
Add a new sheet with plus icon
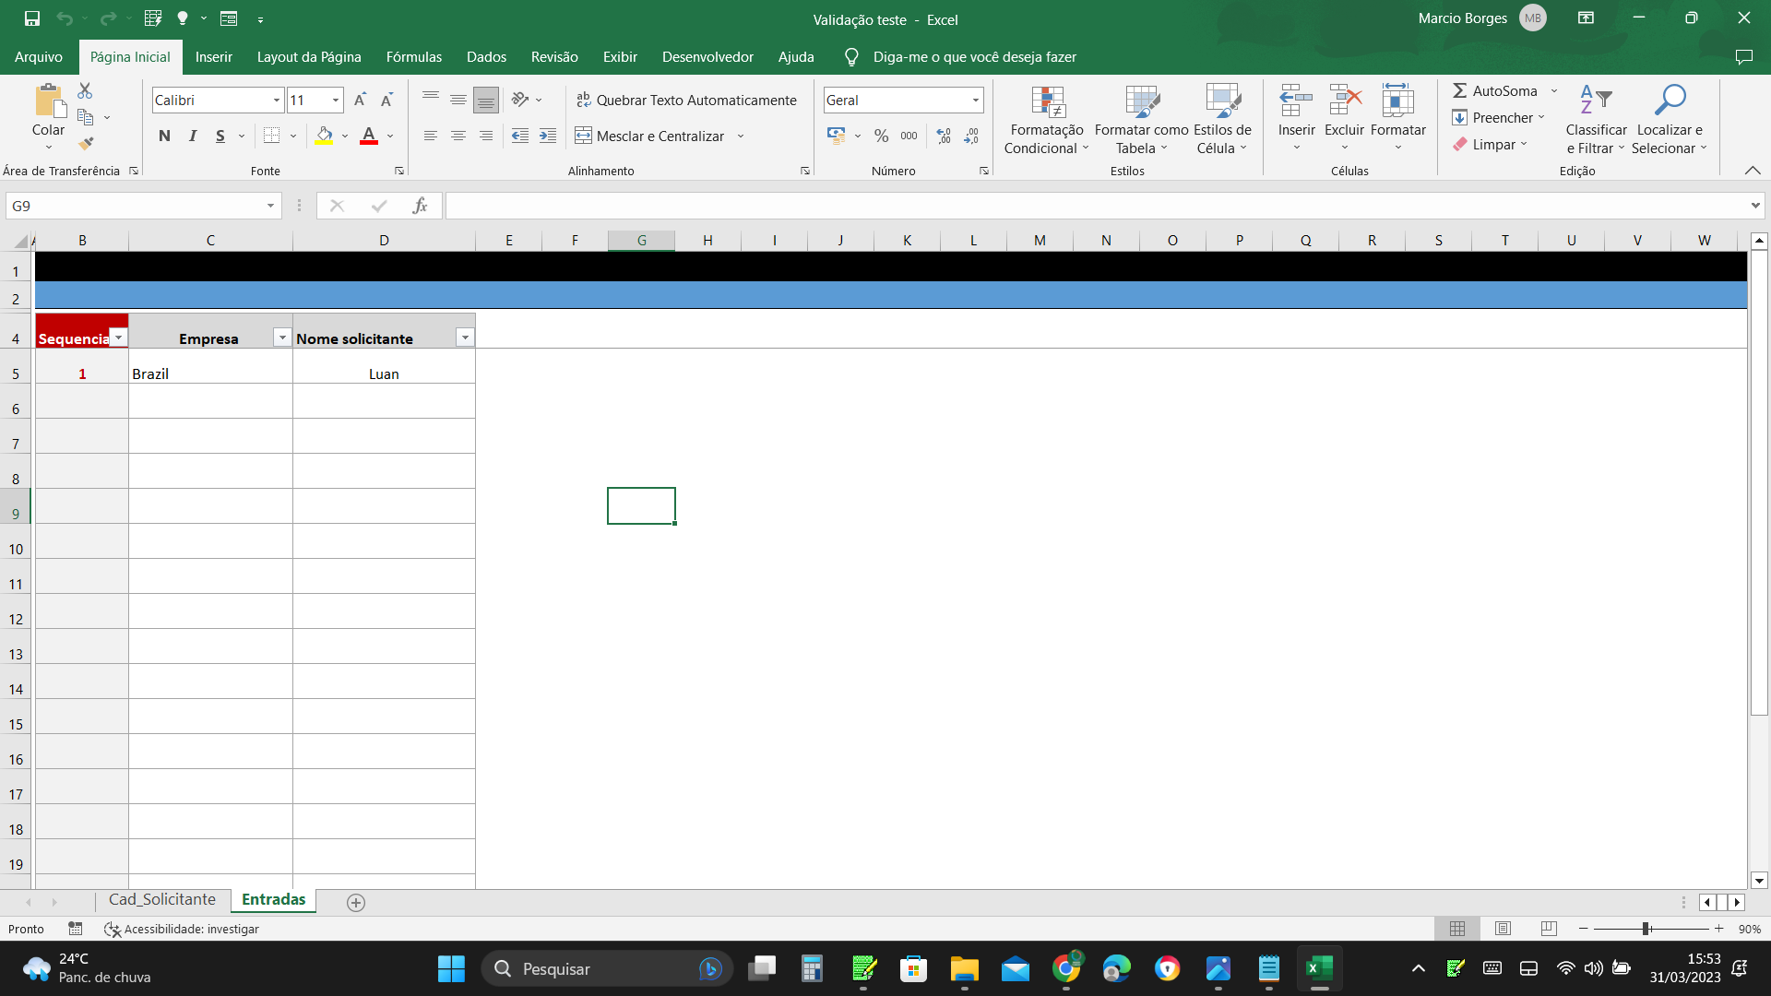pyautogui.click(x=356, y=903)
